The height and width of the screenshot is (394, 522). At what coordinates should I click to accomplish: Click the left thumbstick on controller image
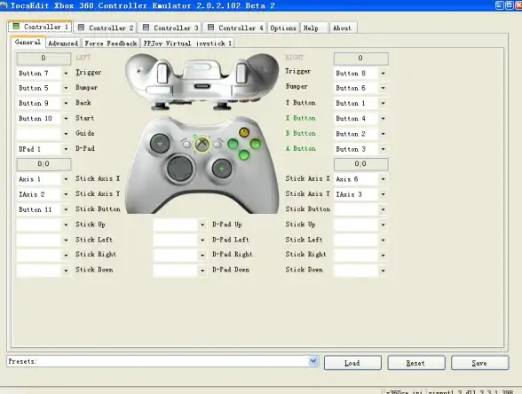(x=160, y=144)
